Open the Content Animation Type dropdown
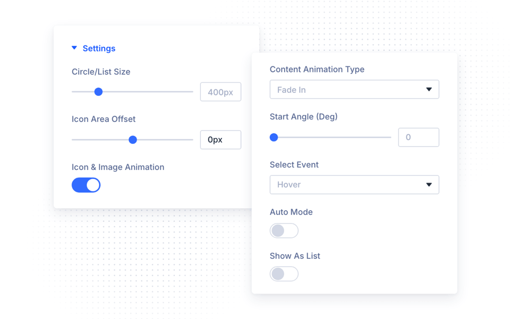The width and height of the screenshot is (511, 319). (354, 89)
